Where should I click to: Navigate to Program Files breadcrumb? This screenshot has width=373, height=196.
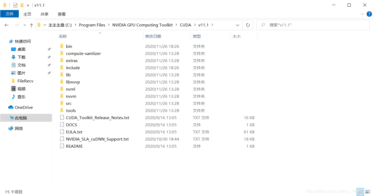pyautogui.click(x=92, y=25)
